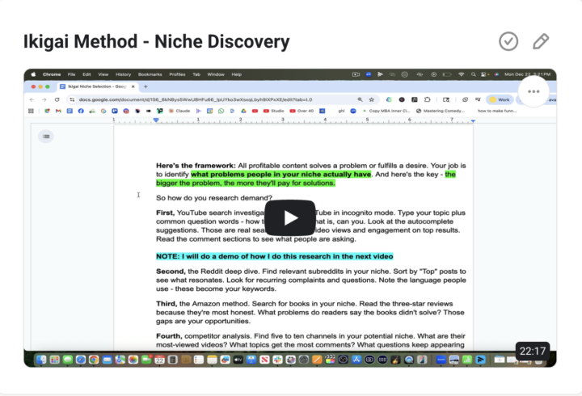
Task: Click the left indent marker on ruler
Action: point(156,120)
